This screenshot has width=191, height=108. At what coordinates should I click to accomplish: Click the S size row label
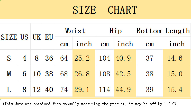[x=9, y=58]
